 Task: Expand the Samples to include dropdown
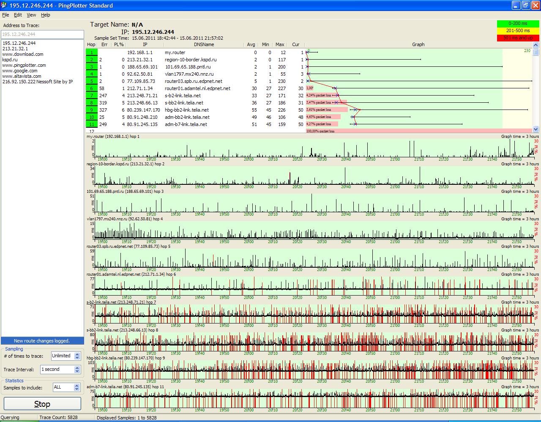77,387
